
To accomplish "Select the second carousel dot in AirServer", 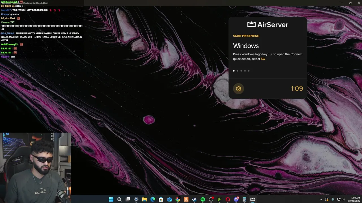I will pos(238,71).
